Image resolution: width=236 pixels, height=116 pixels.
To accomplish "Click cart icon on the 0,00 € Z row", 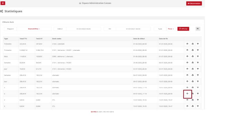I will click(198, 100).
